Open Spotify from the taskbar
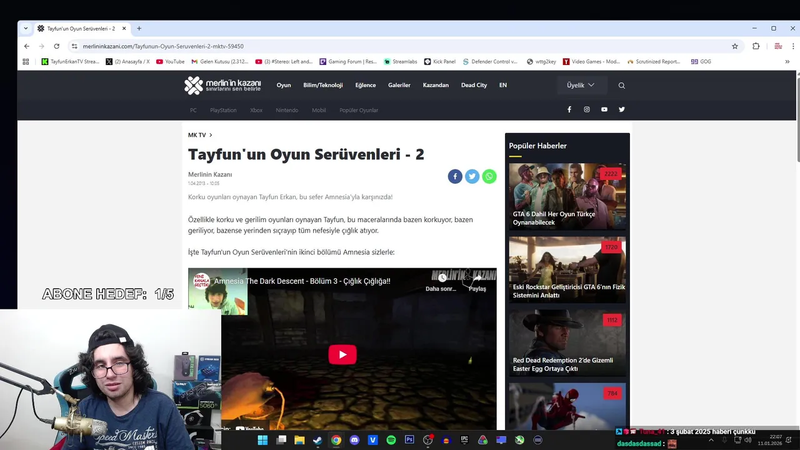The image size is (800, 450). pyautogui.click(x=391, y=440)
